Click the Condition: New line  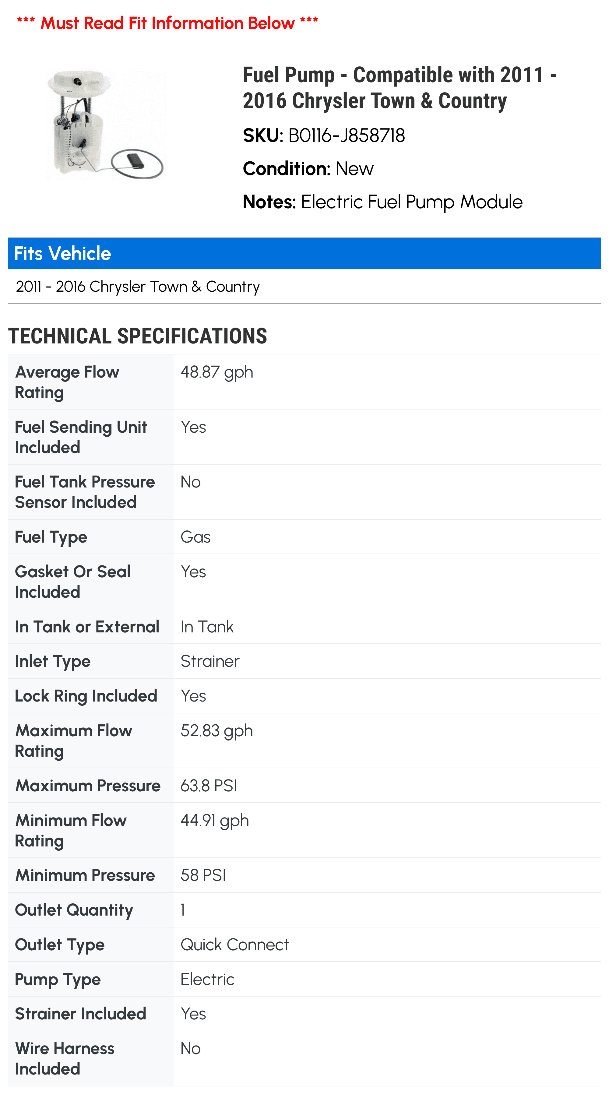point(308,169)
